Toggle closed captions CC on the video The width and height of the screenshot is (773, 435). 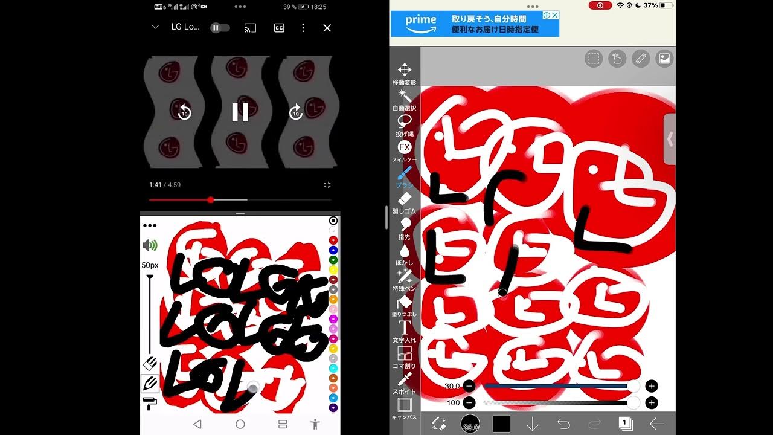click(279, 28)
